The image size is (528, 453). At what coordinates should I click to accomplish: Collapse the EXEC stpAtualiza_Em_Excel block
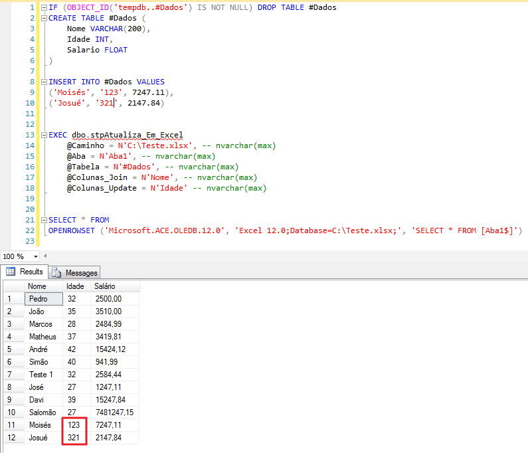44,135
